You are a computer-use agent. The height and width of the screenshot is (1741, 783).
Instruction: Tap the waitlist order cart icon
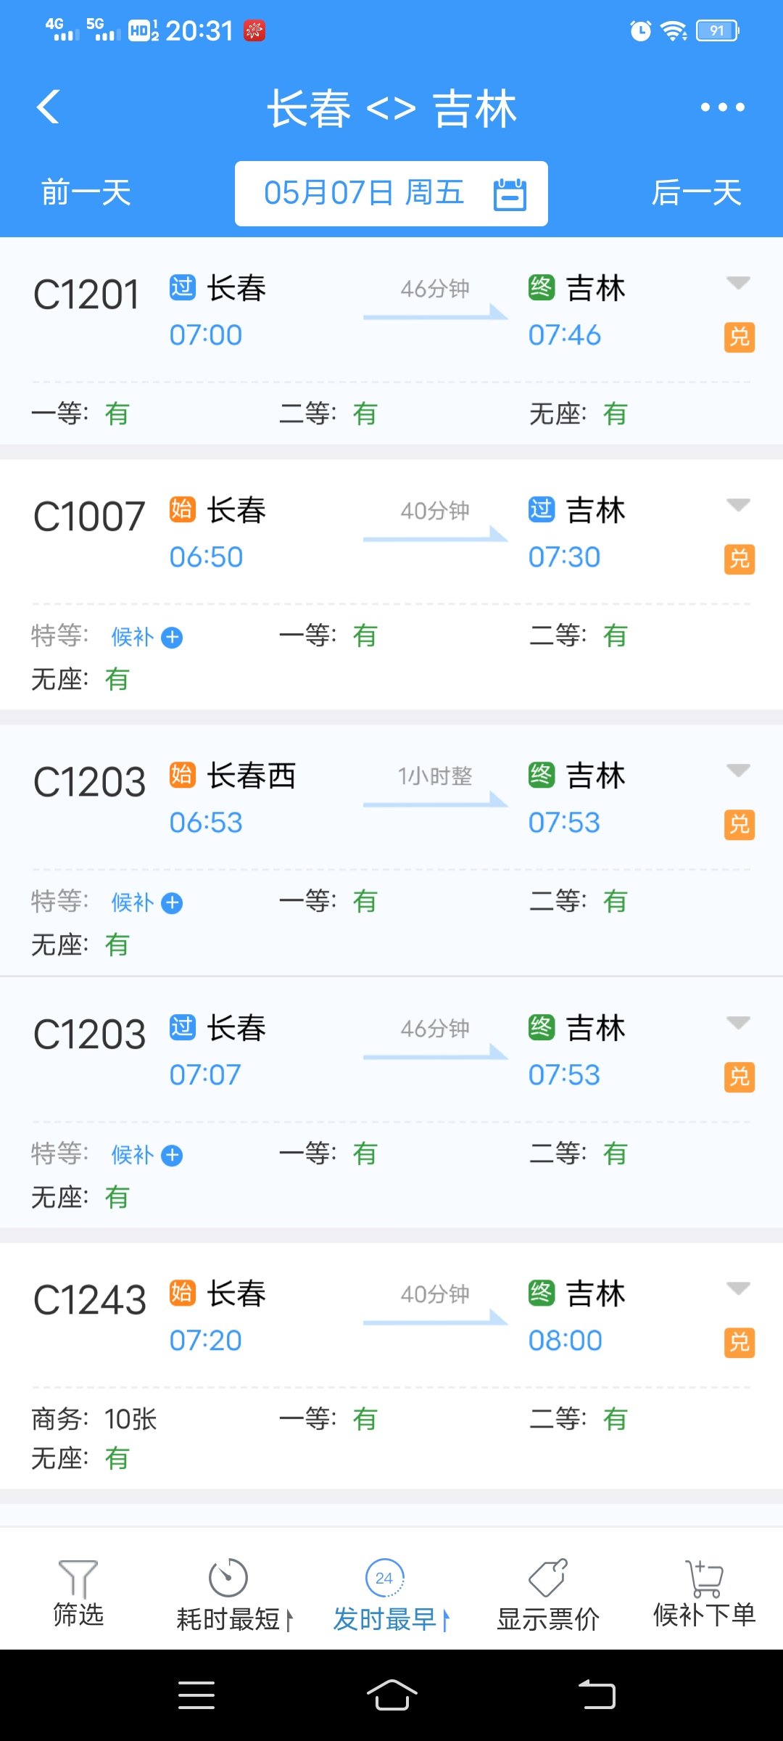704,1579
